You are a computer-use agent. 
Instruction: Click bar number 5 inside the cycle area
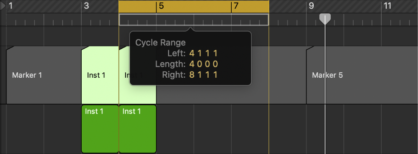pyautogui.click(x=162, y=6)
